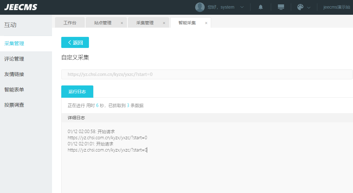Close the 智能采集 tab
This screenshot has width=353, height=193.
point(206,23)
